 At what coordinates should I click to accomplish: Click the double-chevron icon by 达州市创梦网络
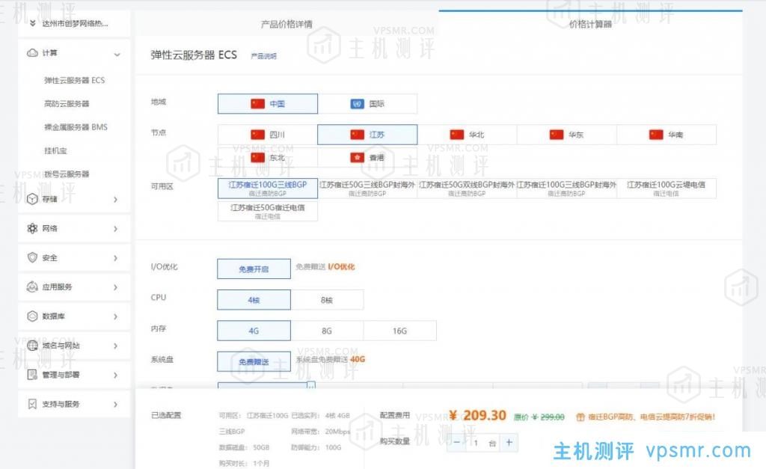[x=32, y=23]
